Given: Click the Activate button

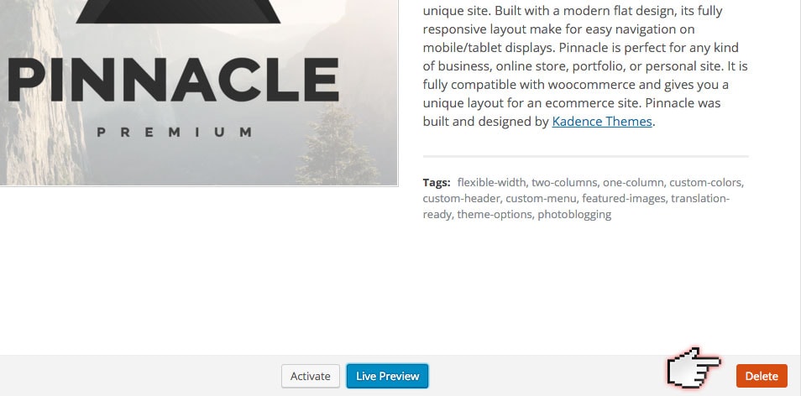Looking at the screenshot, I should (311, 376).
